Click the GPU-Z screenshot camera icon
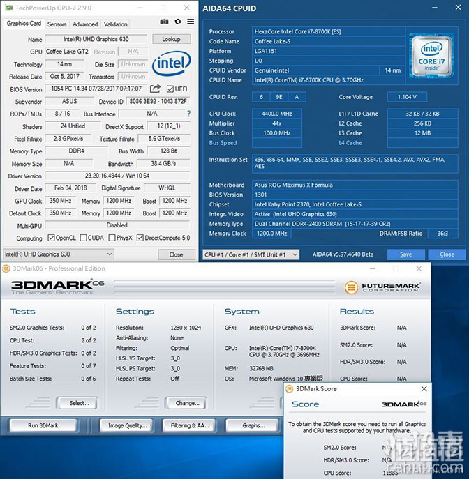Image resolution: width=469 pixels, height=479 pixels. coord(164,22)
